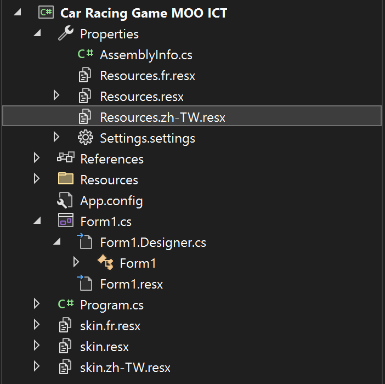Select skin.zh-TW.resx in the tree
This screenshot has width=385, height=384.
(125, 367)
